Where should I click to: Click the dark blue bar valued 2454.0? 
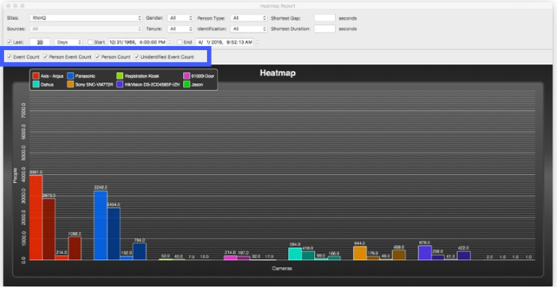click(x=114, y=234)
